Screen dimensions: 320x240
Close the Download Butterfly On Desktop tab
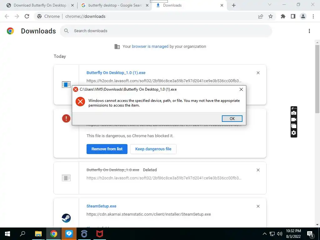pos(72,6)
